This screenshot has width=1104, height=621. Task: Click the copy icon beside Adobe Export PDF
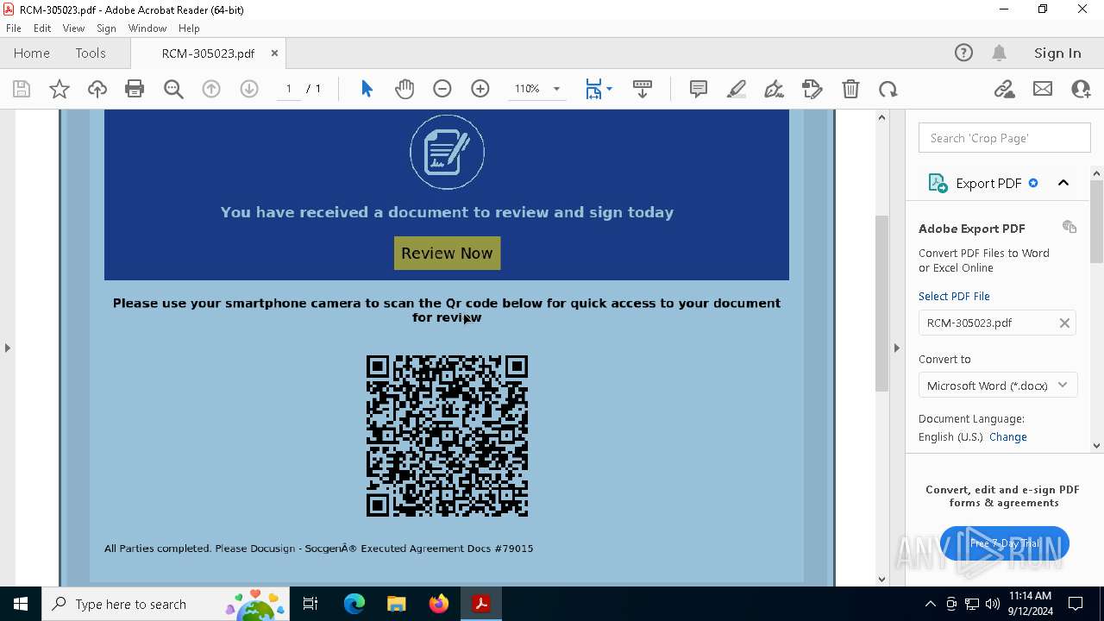point(1069,227)
